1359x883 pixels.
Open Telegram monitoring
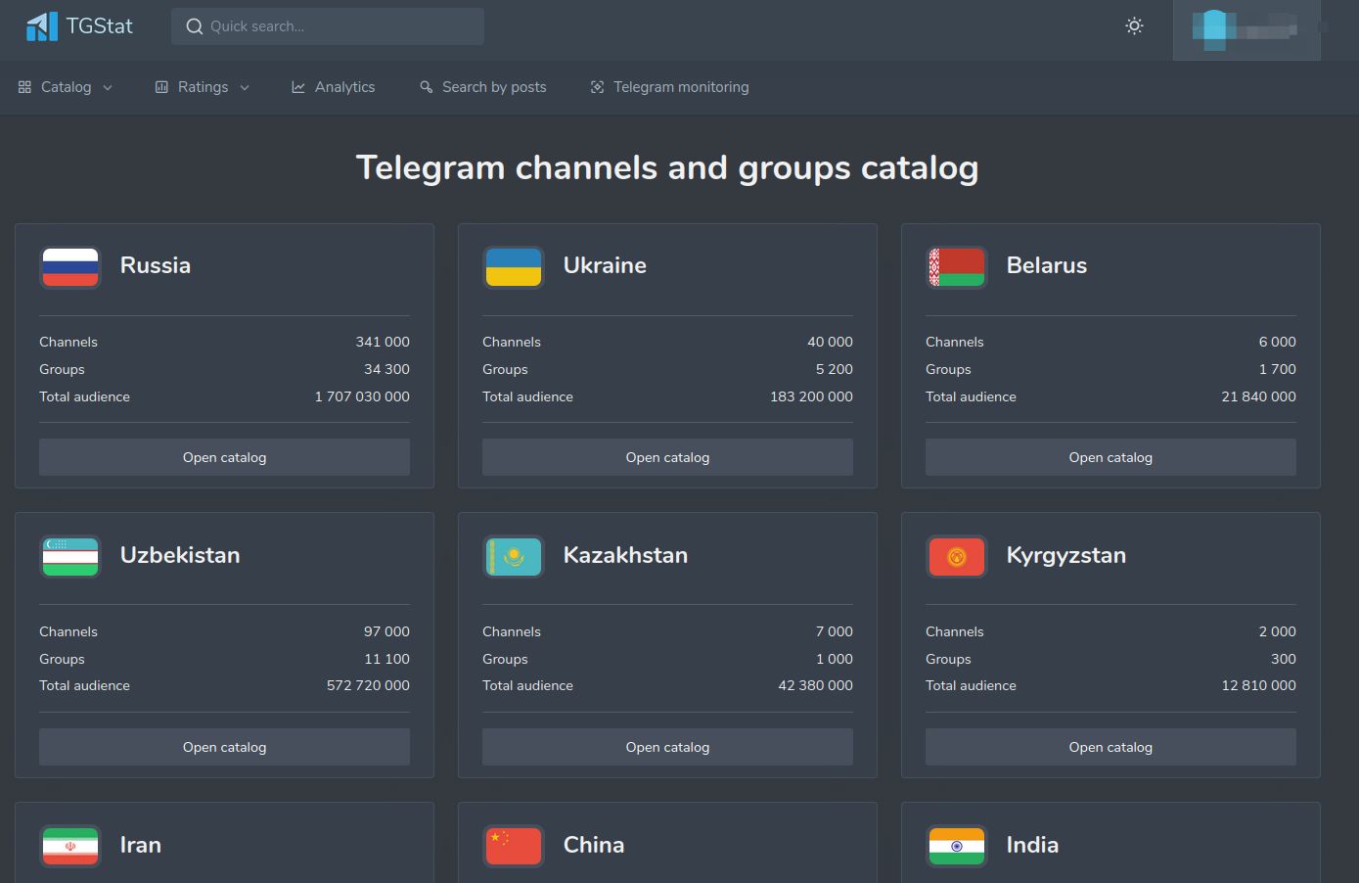pos(670,87)
